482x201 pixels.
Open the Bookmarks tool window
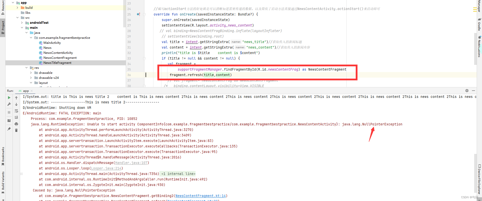point(3,156)
